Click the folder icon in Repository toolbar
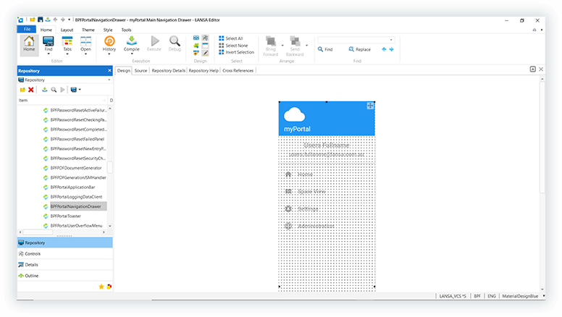Viewport: 562px width, 317px height. point(22,90)
